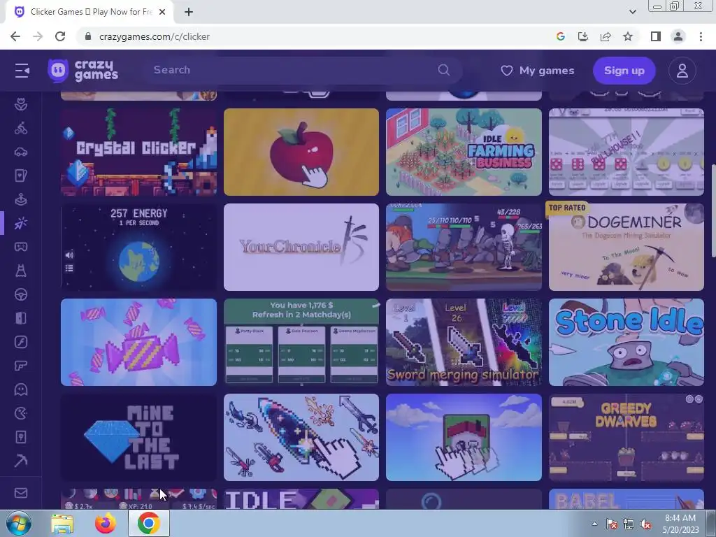Screen dimensions: 716x537
Task: Launch Firefox from the taskbar
Action: [x=106, y=524]
